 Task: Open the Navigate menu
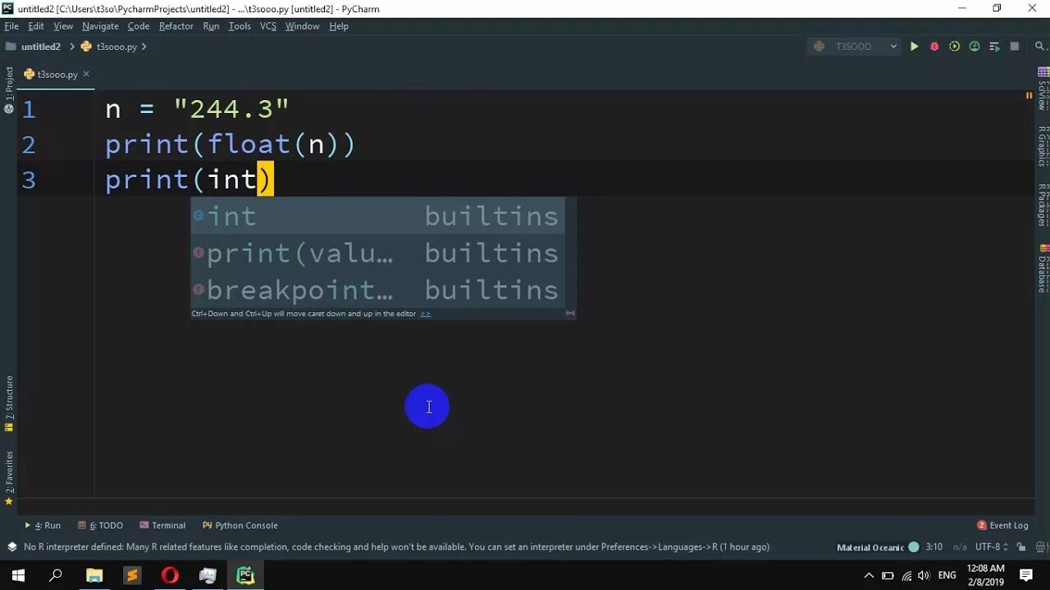point(100,26)
